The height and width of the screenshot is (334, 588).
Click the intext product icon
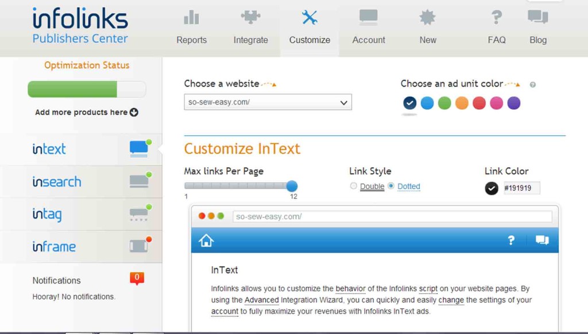[x=140, y=148]
